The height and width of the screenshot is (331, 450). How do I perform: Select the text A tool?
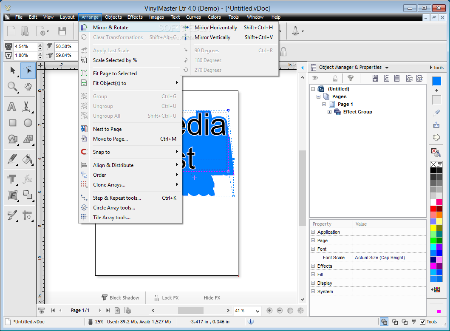pyautogui.click(x=12, y=107)
